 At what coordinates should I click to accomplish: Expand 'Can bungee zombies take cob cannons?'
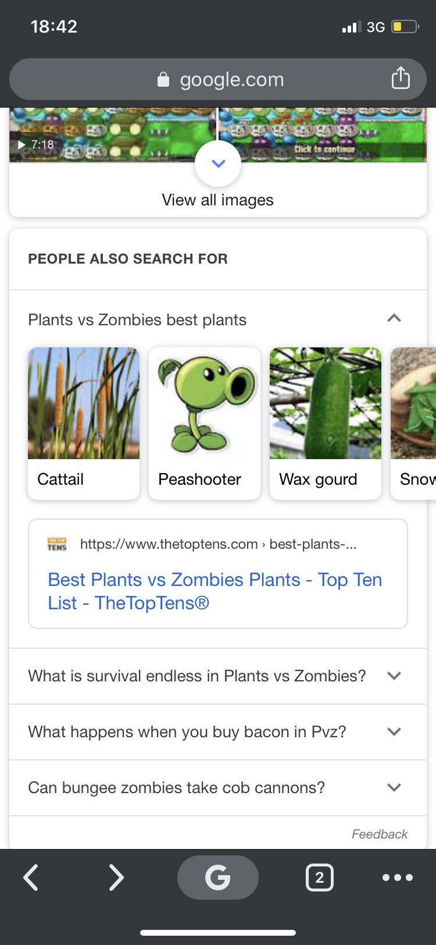pyautogui.click(x=394, y=787)
